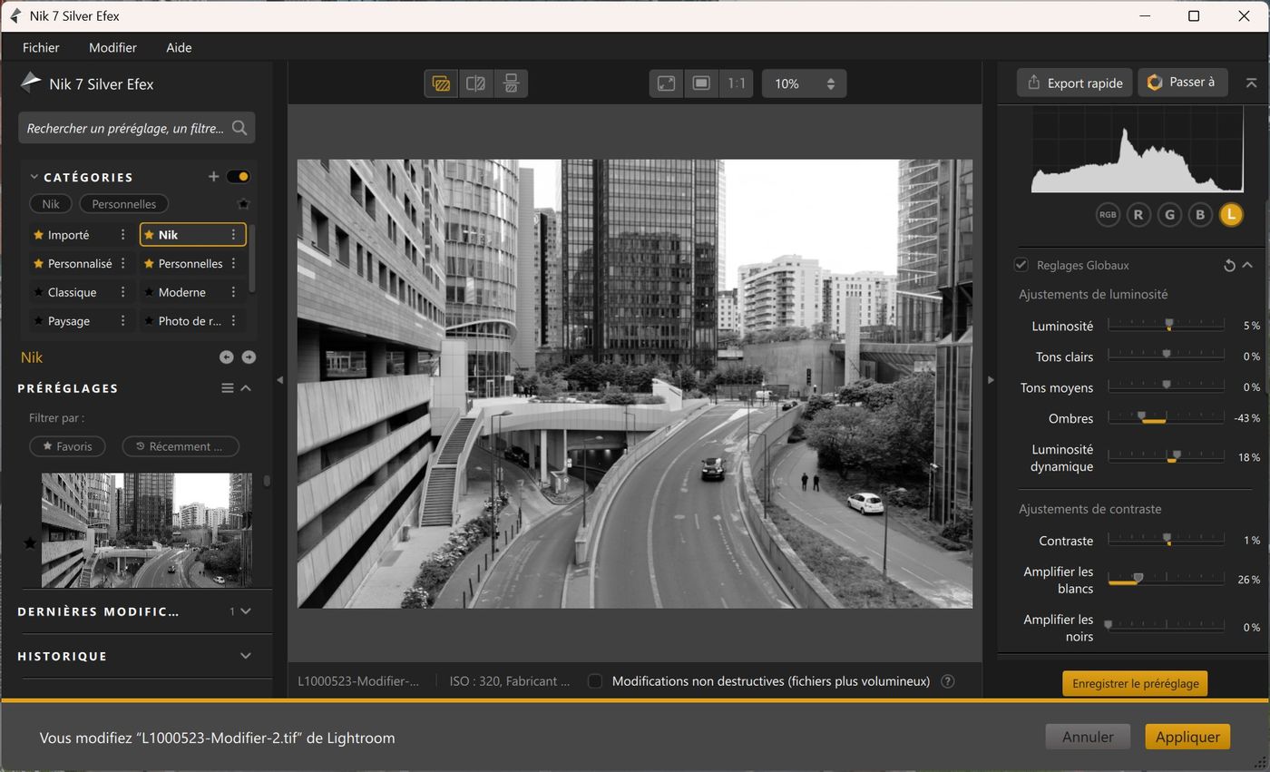Viewport: 1270px width, 772px height.
Task: Click the plus icon next to Catégories
Action: pyautogui.click(x=213, y=177)
